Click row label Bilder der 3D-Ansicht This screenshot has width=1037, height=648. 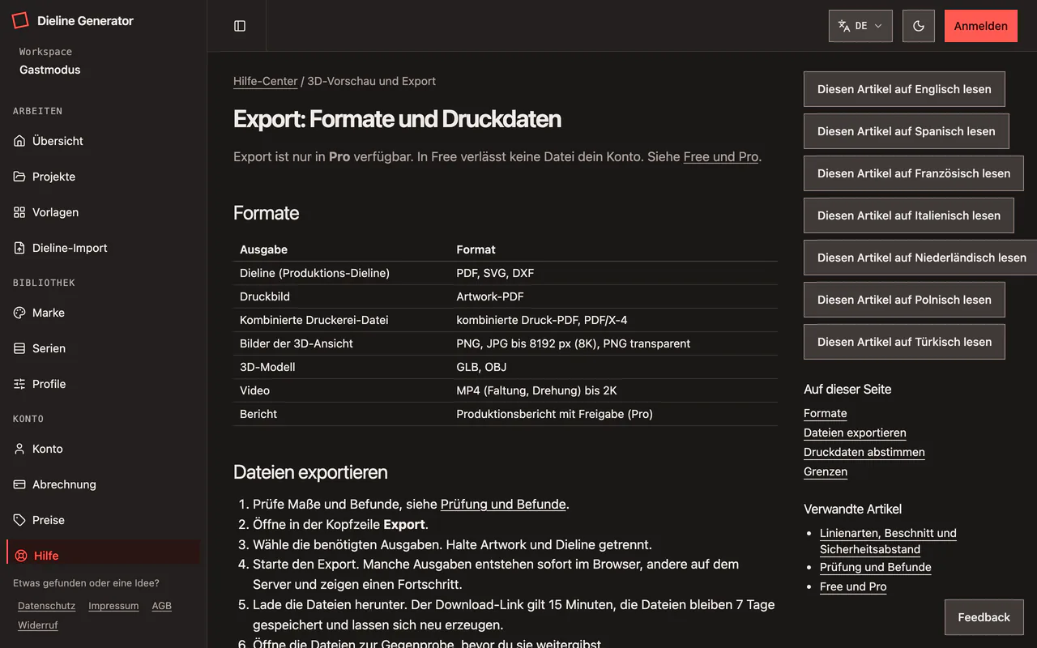tap(297, 343)
